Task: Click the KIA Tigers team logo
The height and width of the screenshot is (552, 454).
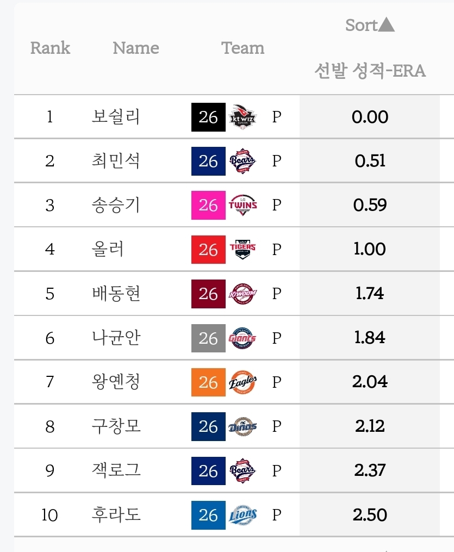Action: click(243, 250)
